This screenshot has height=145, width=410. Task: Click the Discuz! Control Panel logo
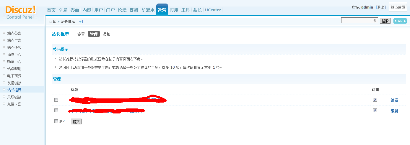pos(20,12)
